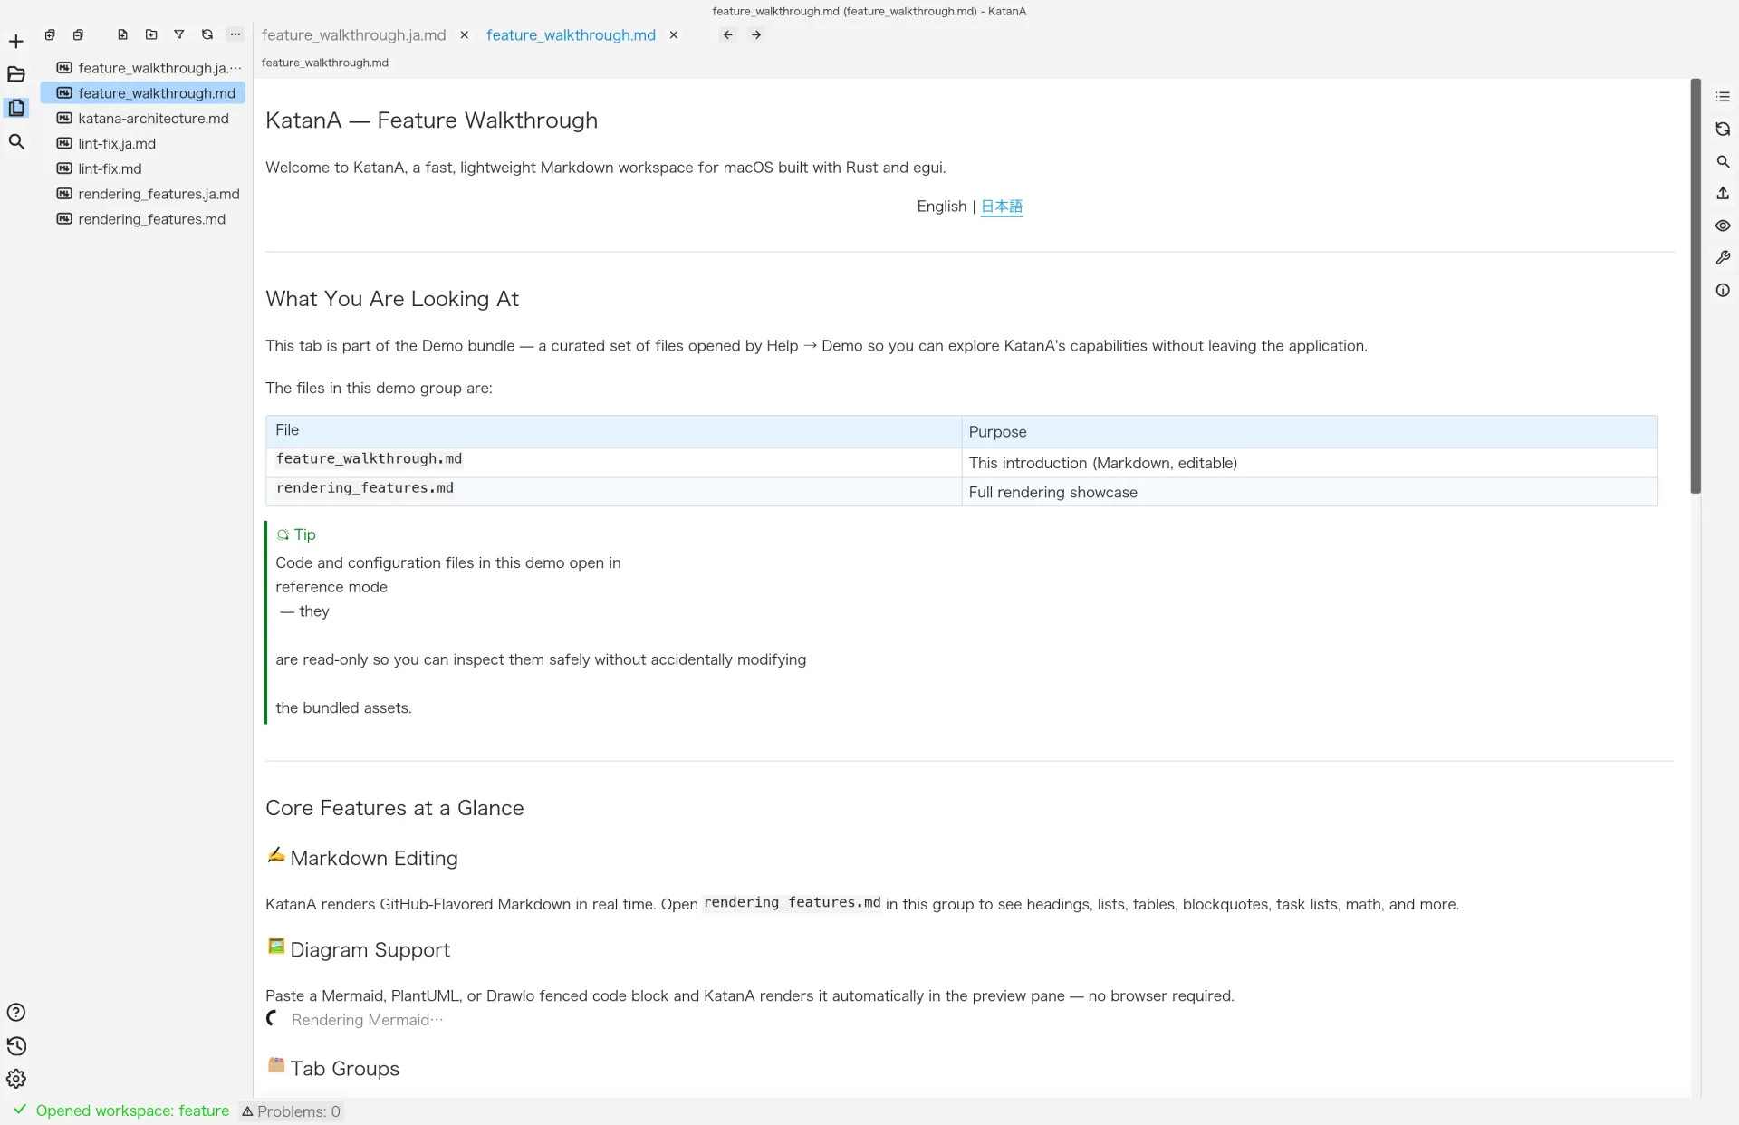Click the What You Are Looking At heading

coord(392,299)
